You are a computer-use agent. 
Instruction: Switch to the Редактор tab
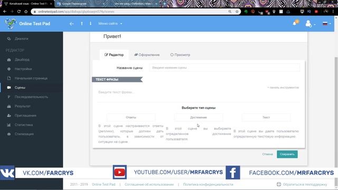(114, 55)
